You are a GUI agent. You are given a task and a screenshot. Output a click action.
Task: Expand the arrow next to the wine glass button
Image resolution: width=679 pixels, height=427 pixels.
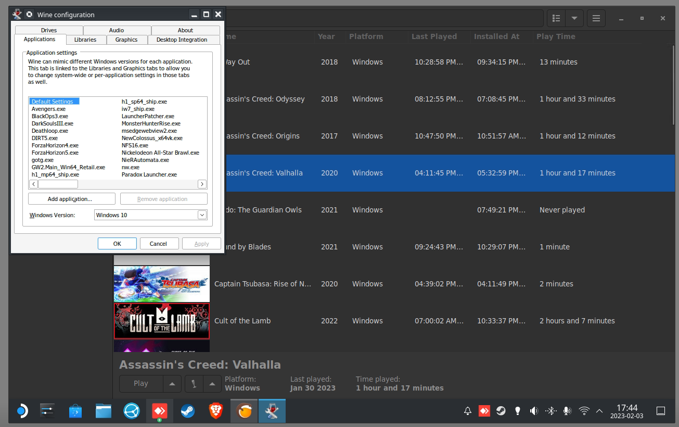[212, 384]
